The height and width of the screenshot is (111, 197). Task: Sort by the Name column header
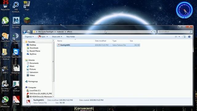tap(75, 41)
